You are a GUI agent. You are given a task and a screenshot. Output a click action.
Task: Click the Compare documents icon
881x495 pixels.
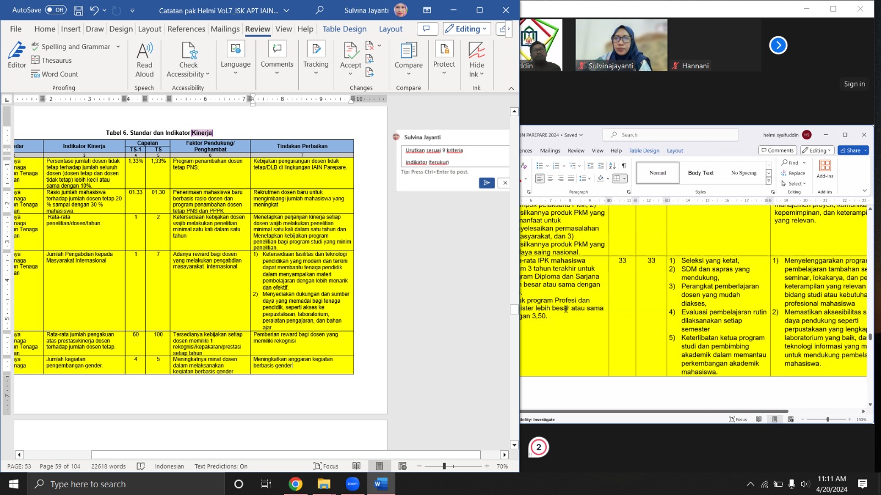click(408, 51)
